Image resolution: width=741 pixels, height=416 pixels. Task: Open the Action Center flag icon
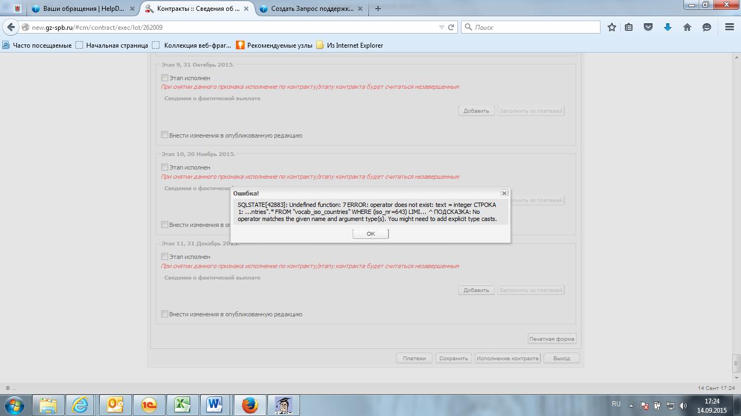tap(644, 405)
